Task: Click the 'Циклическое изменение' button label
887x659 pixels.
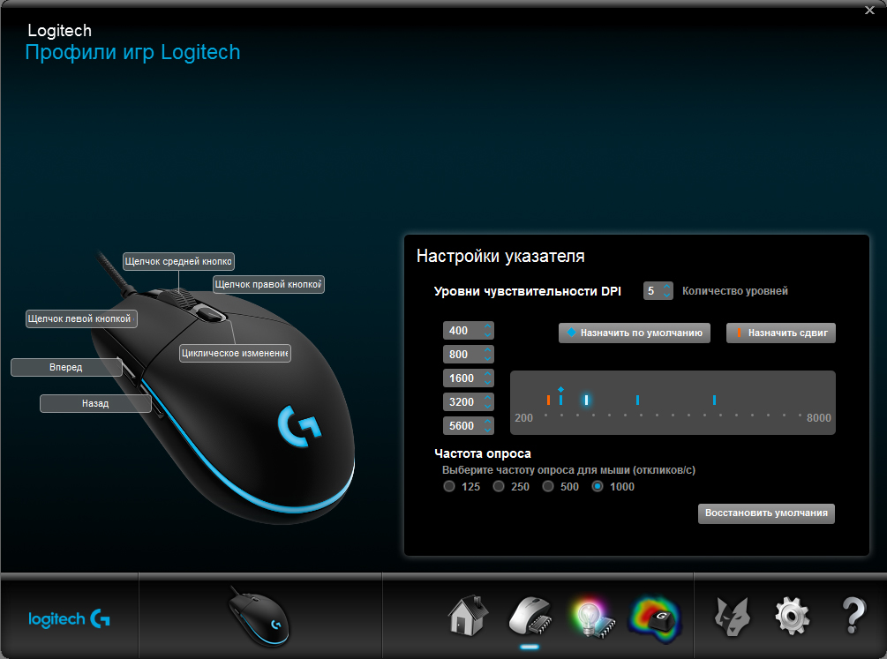Action: [236, 353]
